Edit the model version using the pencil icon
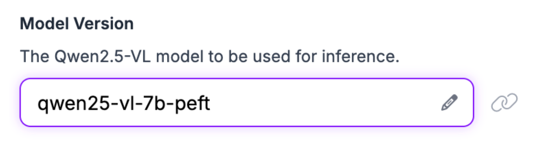539x152 pixels. coord(449,103)
